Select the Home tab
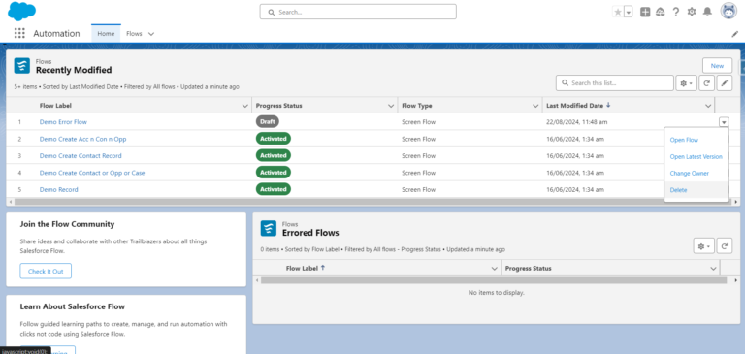Screen dimensions: 745x354 tap(106, 34)
